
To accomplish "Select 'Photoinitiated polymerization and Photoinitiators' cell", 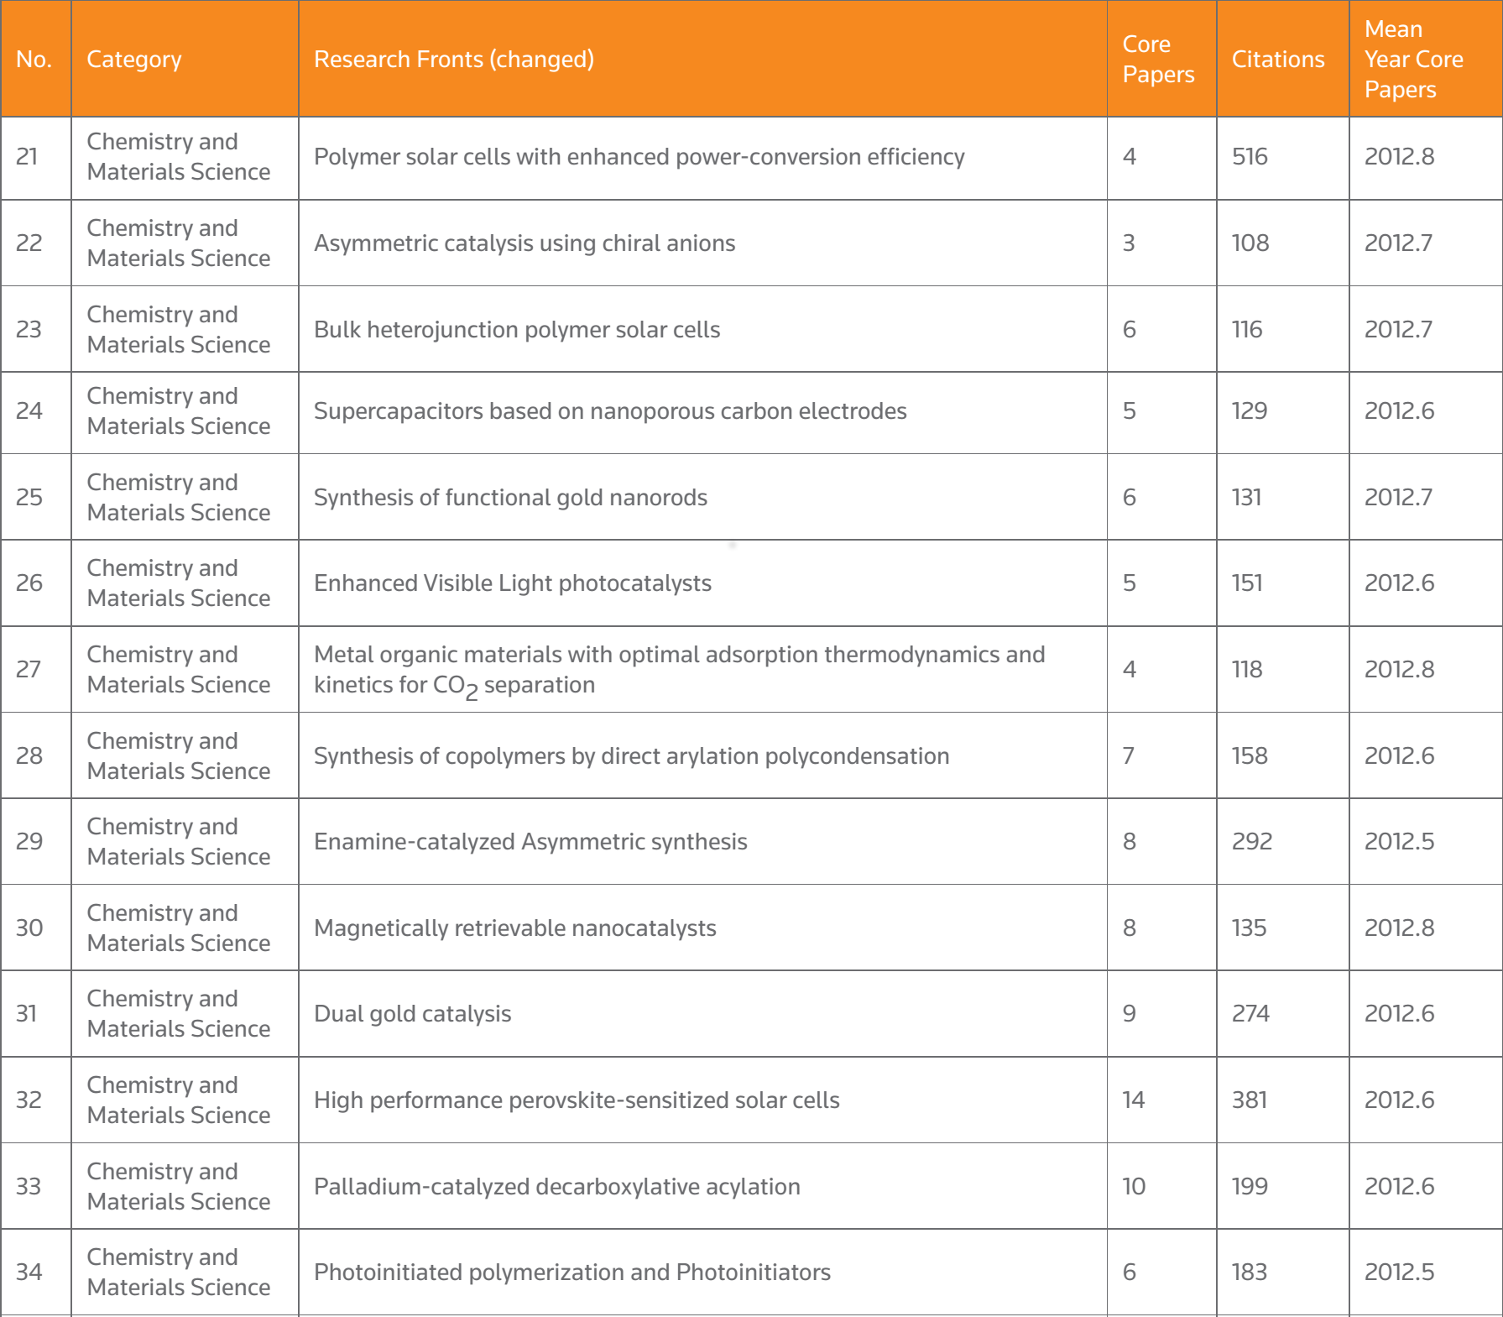I will 571,1273.
